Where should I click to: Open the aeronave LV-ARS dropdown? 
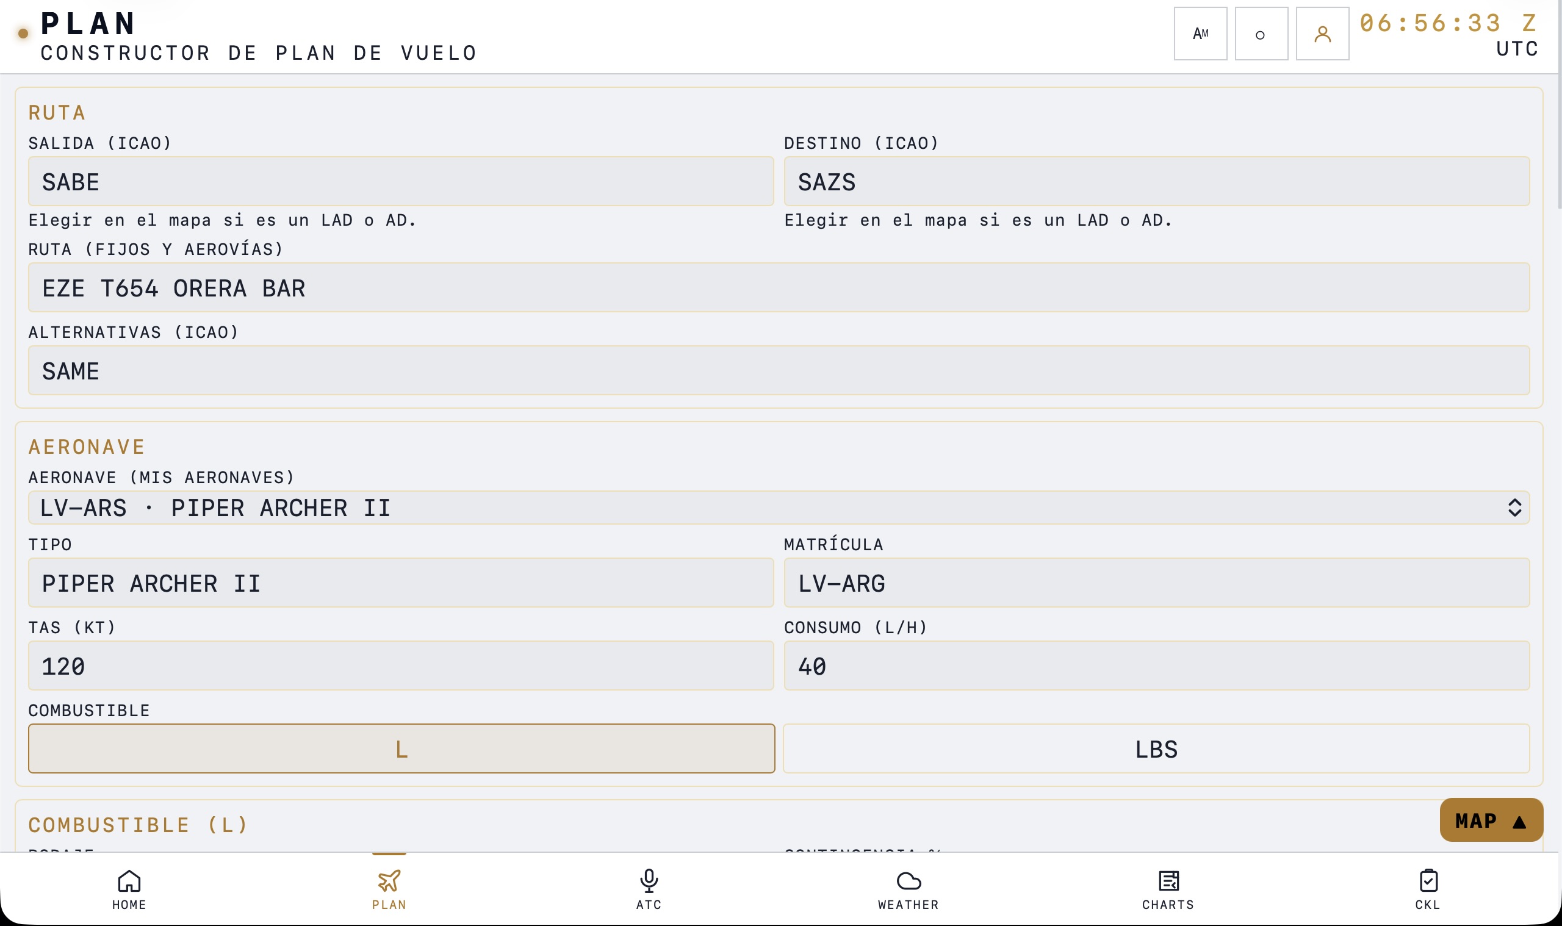tap(779, 508)
